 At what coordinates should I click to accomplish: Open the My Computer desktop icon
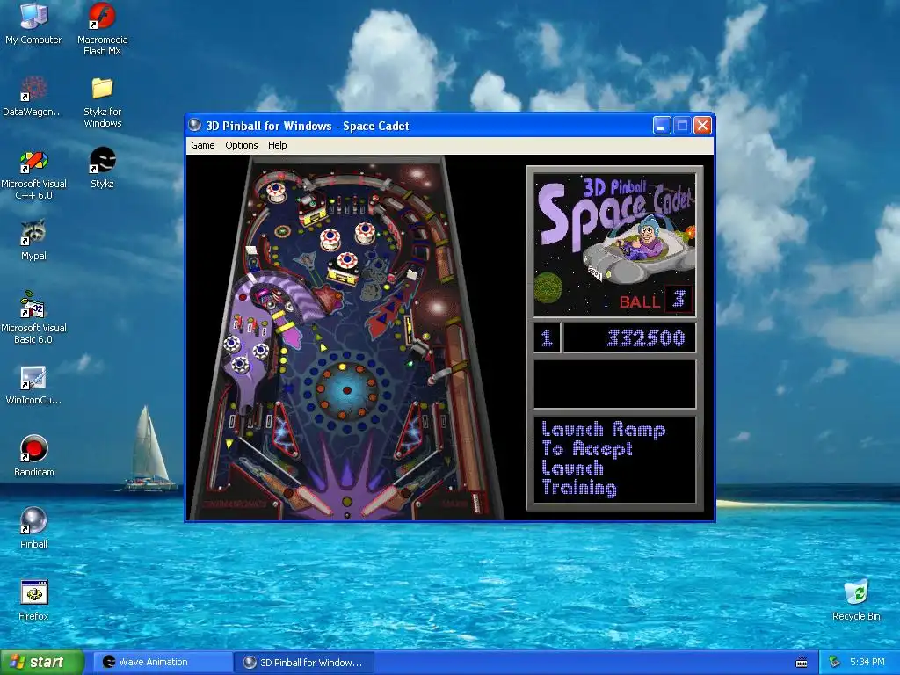(33, 24)
